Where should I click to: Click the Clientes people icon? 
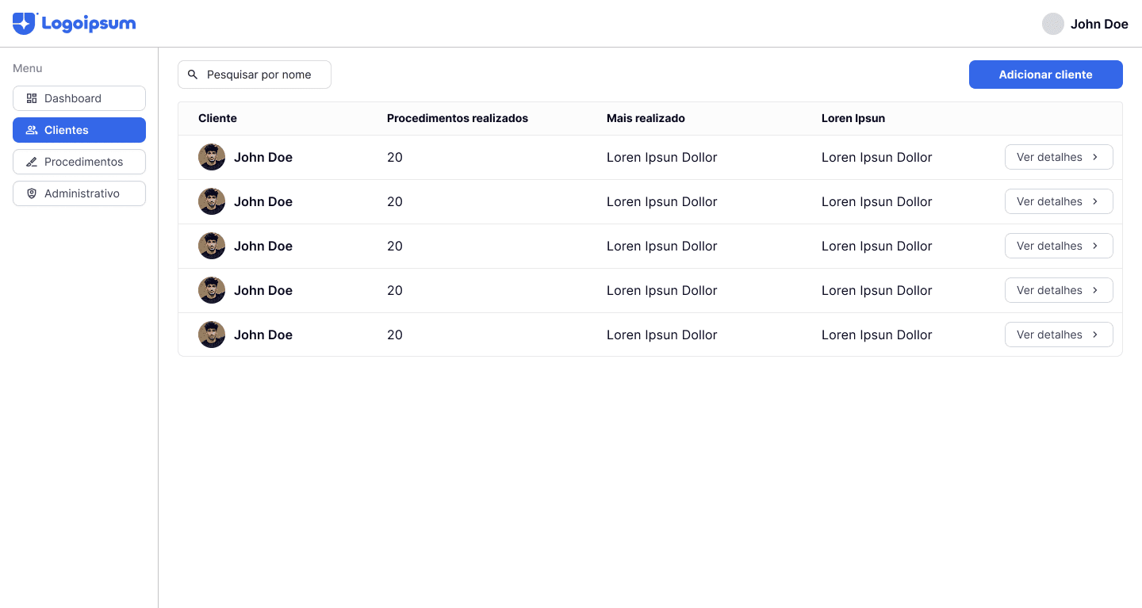[x=32, y=130]
